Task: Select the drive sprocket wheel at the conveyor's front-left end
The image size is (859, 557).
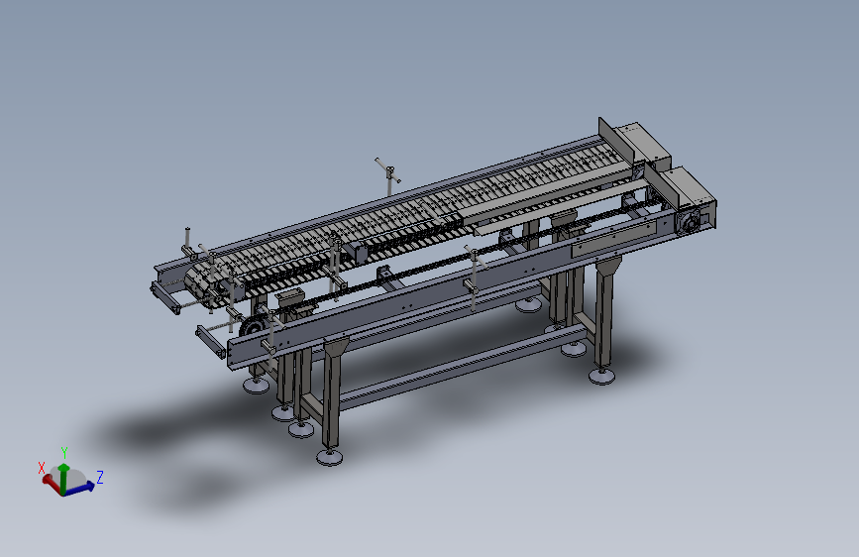Action: point(252,328)
